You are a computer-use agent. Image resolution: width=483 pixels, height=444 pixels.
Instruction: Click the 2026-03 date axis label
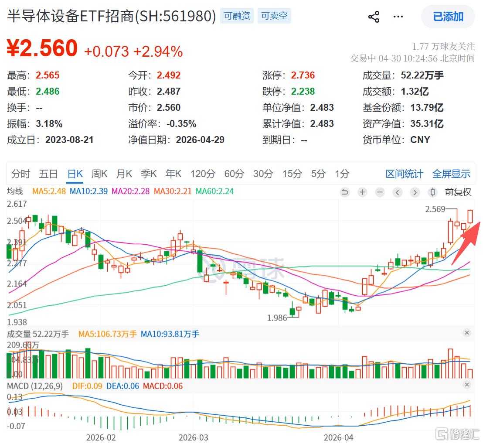click(193, 437)
